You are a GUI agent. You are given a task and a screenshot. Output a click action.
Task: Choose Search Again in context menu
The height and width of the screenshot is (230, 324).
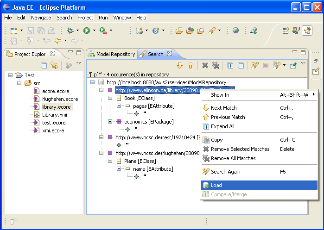(x=259, y=172)
